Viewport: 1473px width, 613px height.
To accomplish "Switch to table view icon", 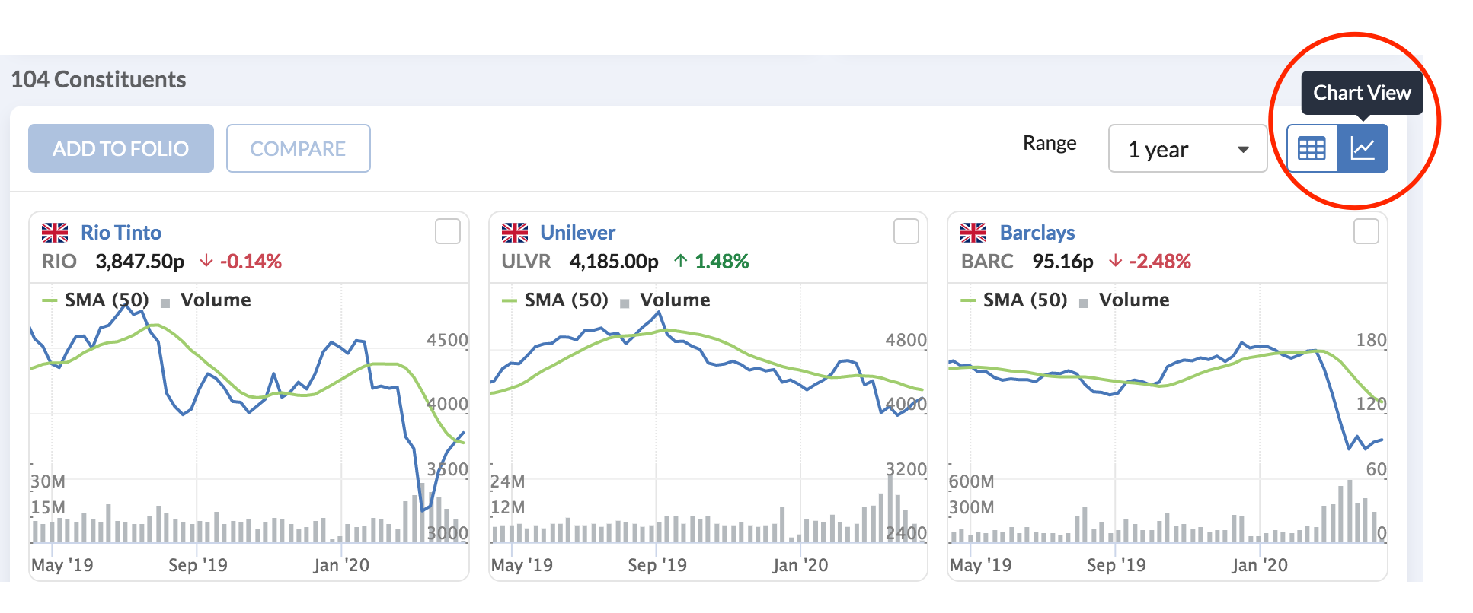I will (1312, 148).
